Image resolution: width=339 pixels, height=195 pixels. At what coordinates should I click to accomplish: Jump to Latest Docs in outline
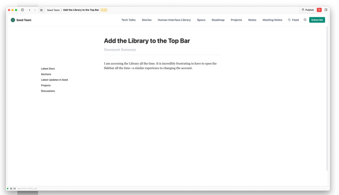(48, 68)
